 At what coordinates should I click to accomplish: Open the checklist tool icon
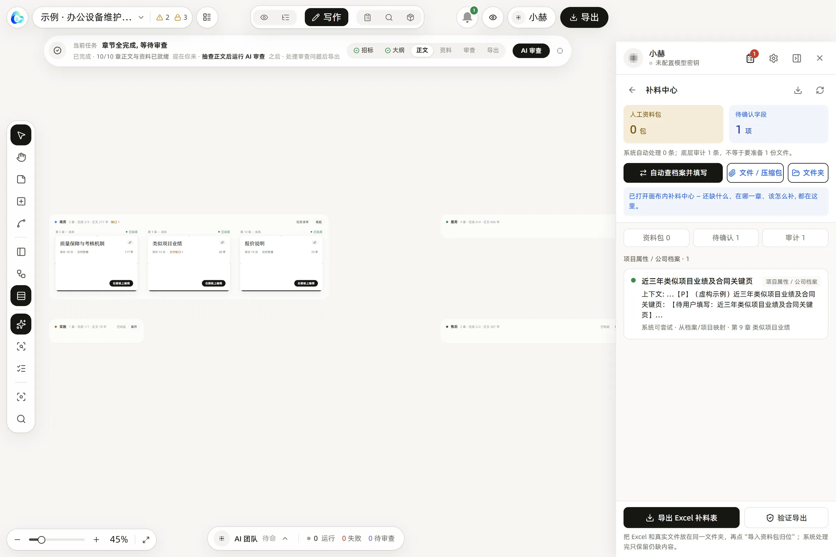coord(21,368)
